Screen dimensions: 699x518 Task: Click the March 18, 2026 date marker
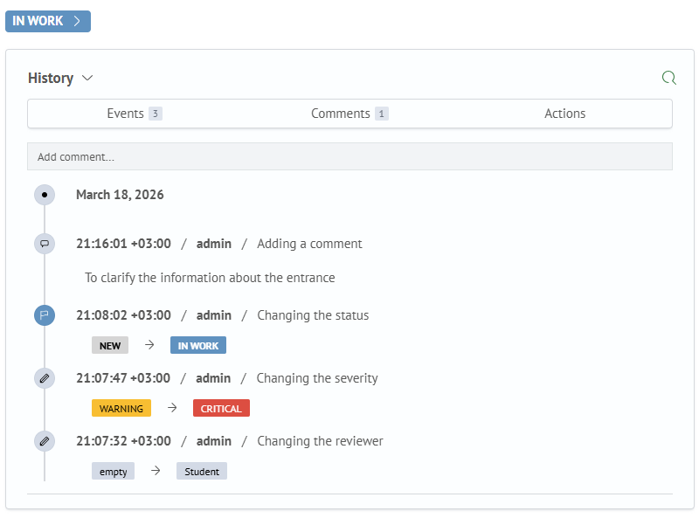click(x=45, y=195)
